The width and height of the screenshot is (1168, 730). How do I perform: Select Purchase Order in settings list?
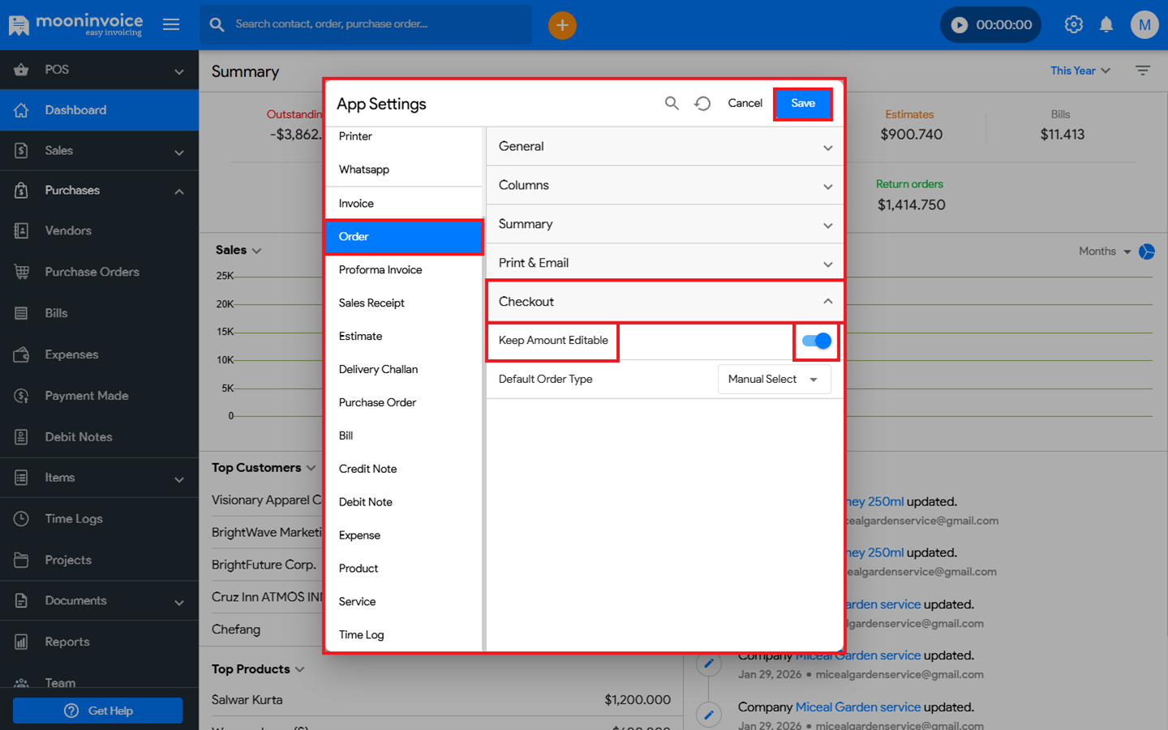pos(377,402)
